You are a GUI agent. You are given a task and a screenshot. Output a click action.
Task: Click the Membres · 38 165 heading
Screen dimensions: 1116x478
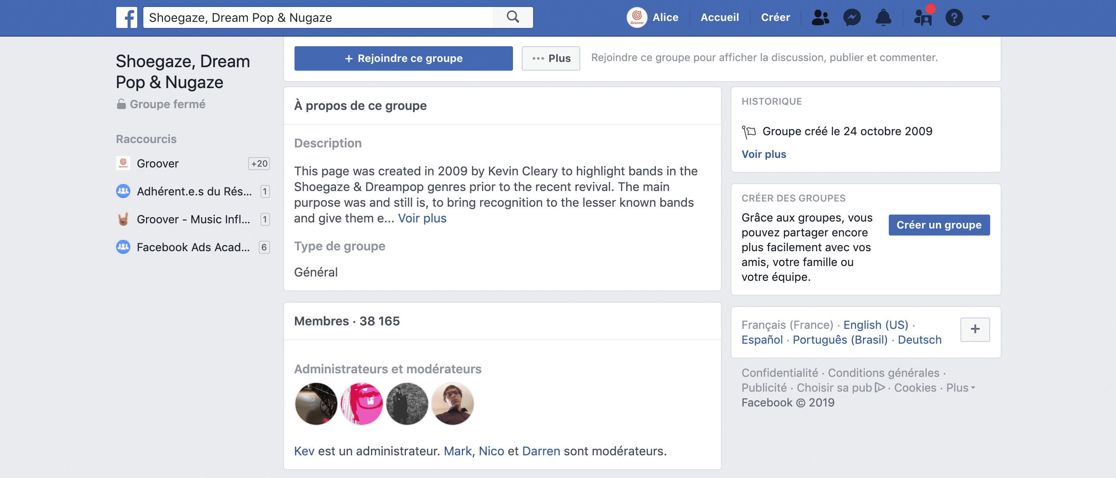tap(347, 321)
